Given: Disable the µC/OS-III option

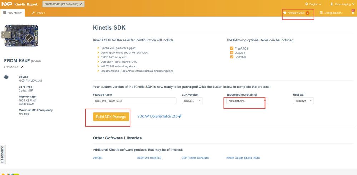Looking at the screenshot, I should (232, 57).
